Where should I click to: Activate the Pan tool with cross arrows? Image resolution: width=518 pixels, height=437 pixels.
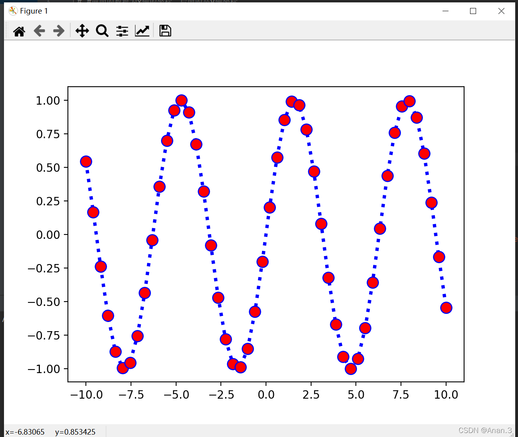[82, 31]
